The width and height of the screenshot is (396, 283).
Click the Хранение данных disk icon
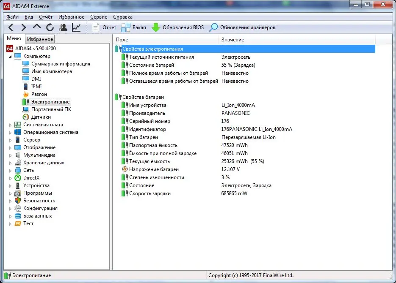coord(18,163)
